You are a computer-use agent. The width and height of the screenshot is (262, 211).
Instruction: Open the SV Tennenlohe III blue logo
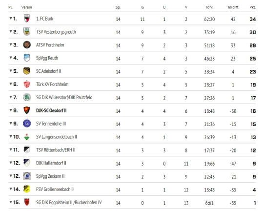[x=27, y=124]
